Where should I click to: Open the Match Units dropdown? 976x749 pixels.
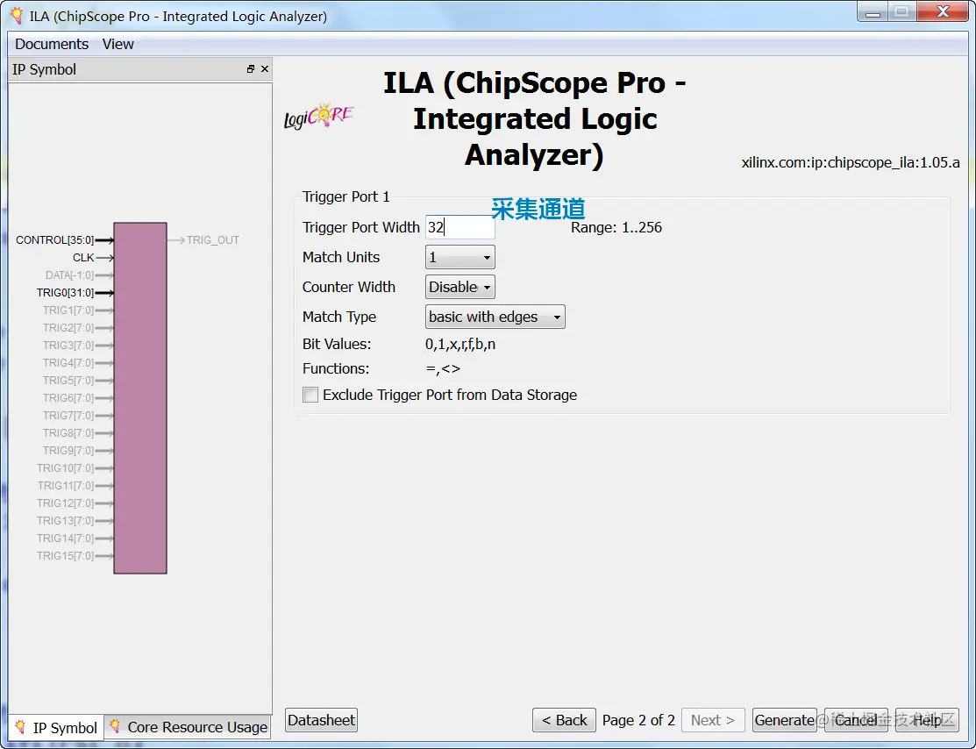[460, 257]
